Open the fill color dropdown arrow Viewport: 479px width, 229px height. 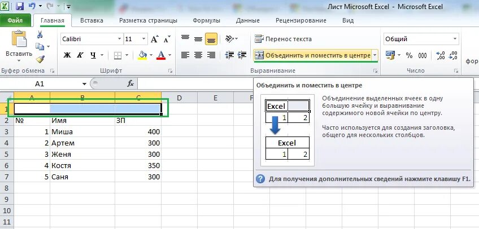pos(151,55)
